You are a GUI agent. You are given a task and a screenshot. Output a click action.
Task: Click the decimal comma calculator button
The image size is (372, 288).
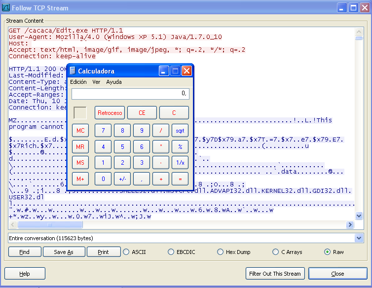click(142, 179)
